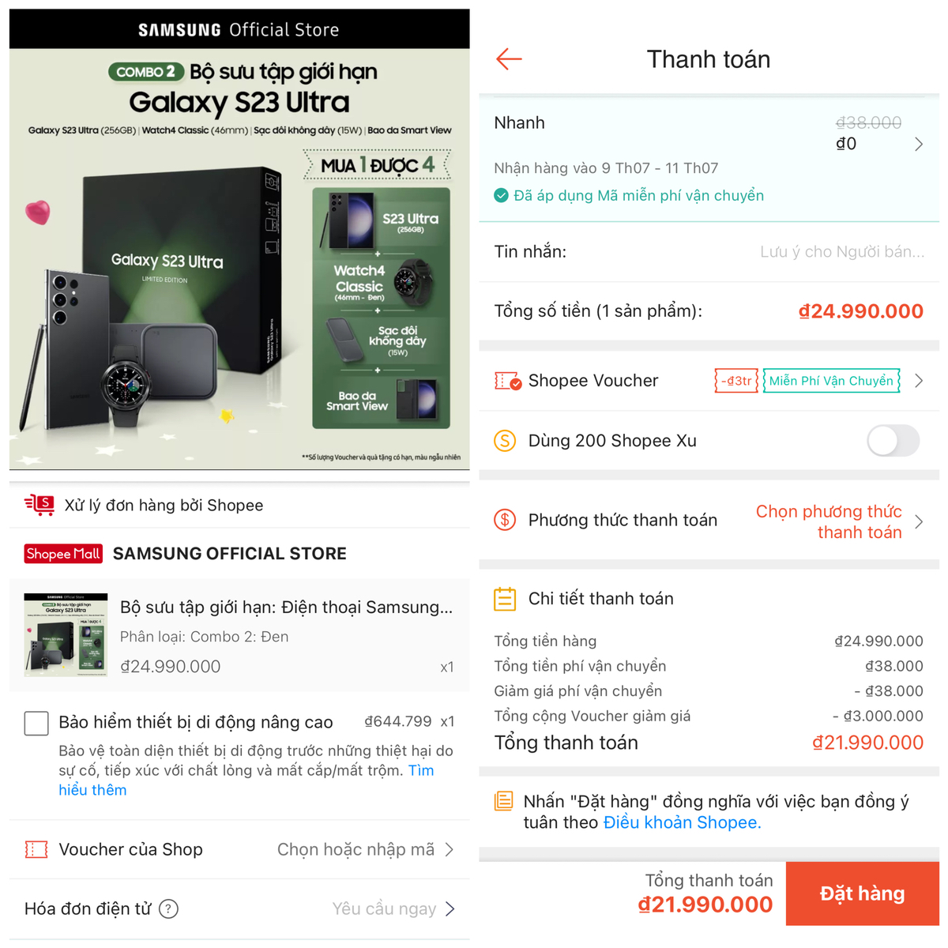
Task: Tap the payment method dollar icon
Action: pos(505,520)
